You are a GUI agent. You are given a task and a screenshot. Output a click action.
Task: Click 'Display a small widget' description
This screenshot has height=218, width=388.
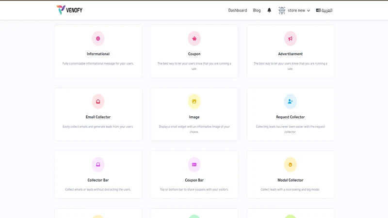tap(194, 129)
